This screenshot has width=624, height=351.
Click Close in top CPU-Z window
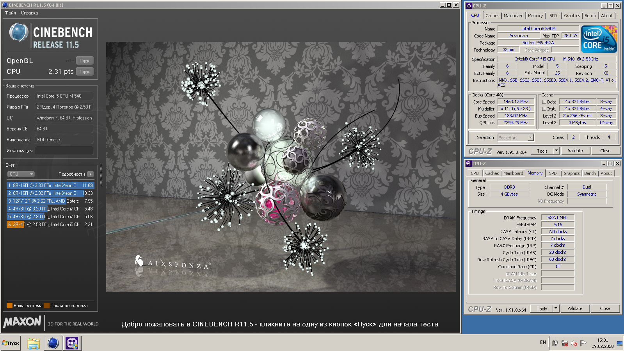coord(605,151)
